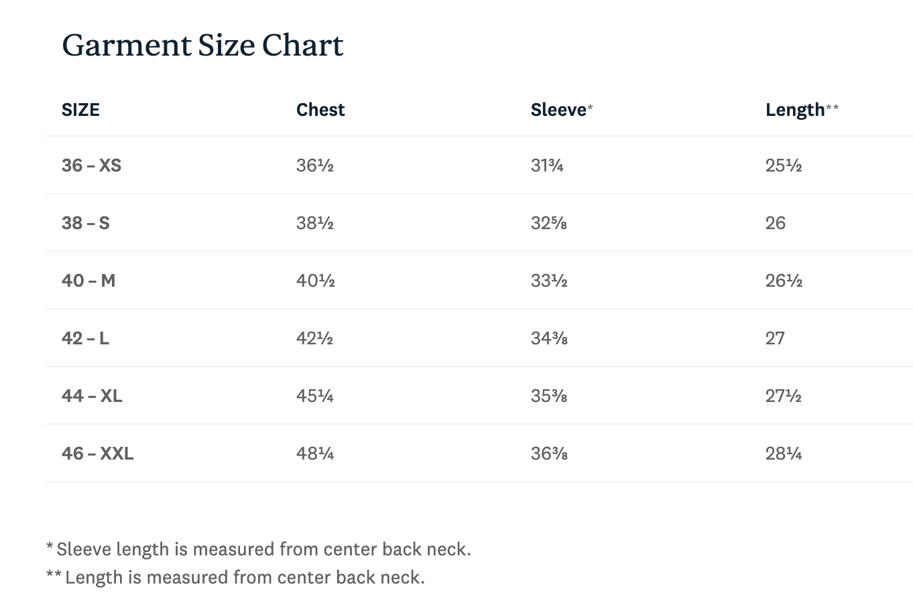The image size is (913, 611).
Task: Click the 28¼ length measurement
Action: tap(784, 454)
